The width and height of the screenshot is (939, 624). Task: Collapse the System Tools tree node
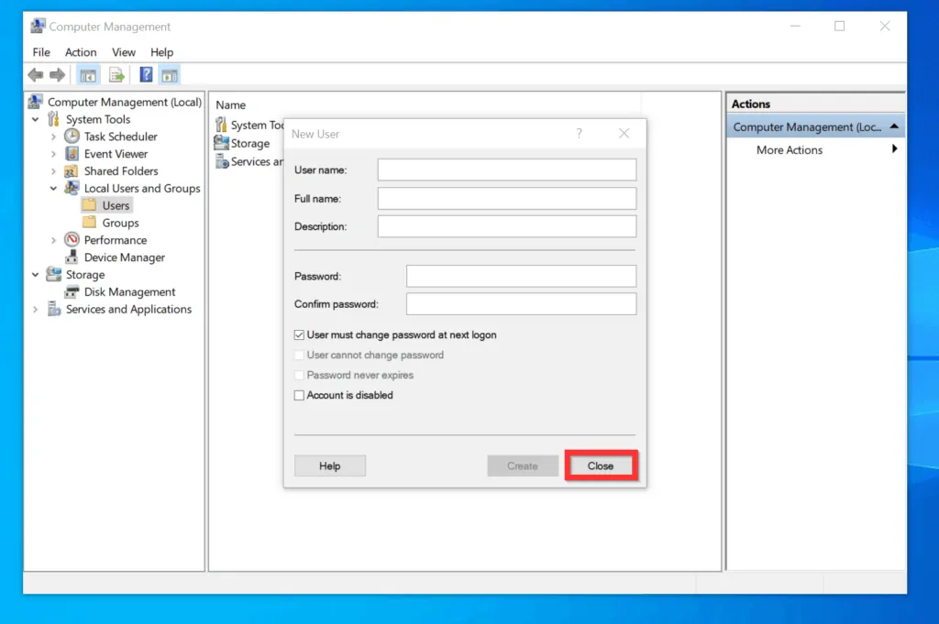[36, 120]
